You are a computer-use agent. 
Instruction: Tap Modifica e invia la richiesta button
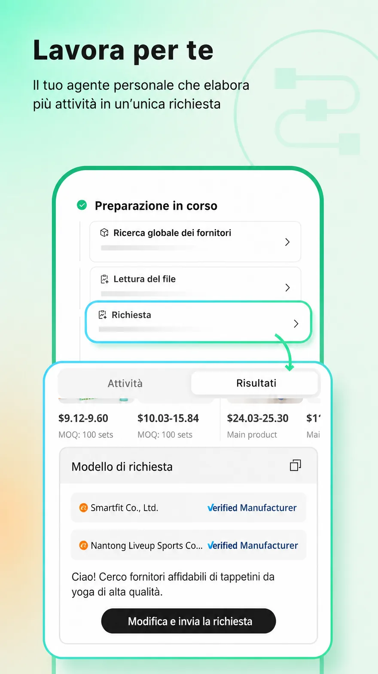coord(189,621)
